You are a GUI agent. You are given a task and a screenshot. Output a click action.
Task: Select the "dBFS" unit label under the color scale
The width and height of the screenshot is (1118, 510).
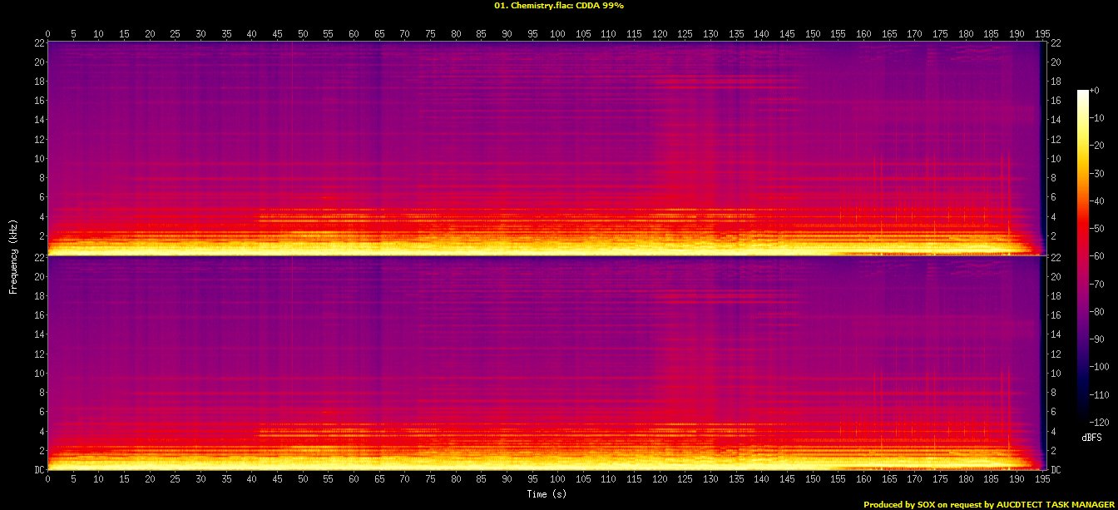point(1091,437)
